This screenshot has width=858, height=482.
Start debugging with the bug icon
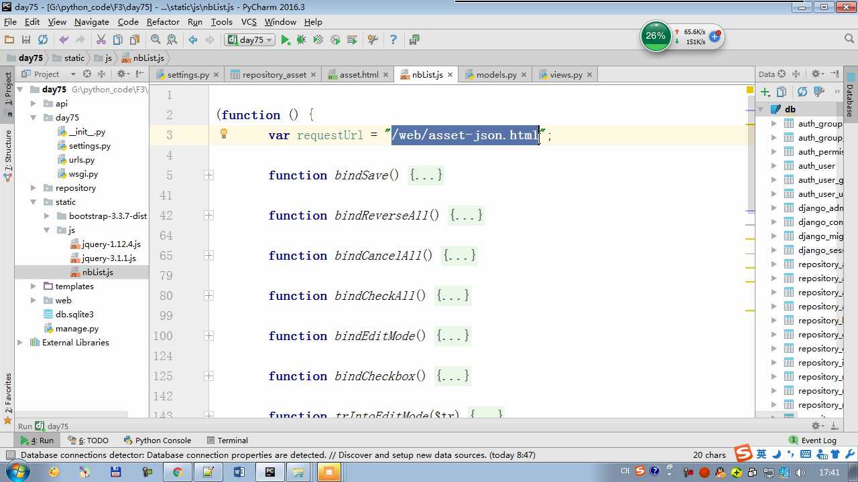[302, 40]
